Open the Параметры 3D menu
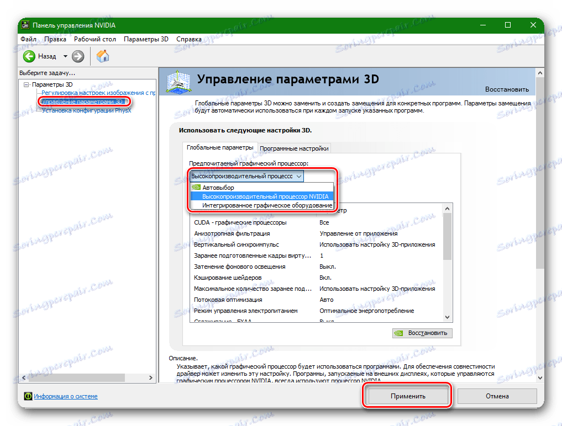The image size is (562, 426). (146, 39)
